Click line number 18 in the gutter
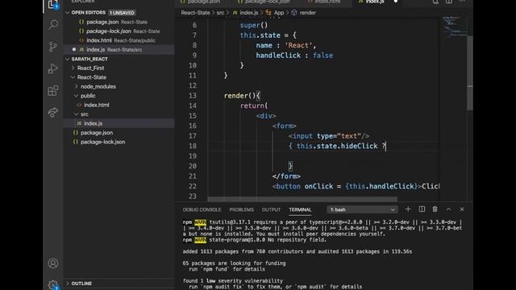This screenshot has height=290, width=516. pyautogui.click(x=193, y=146)
